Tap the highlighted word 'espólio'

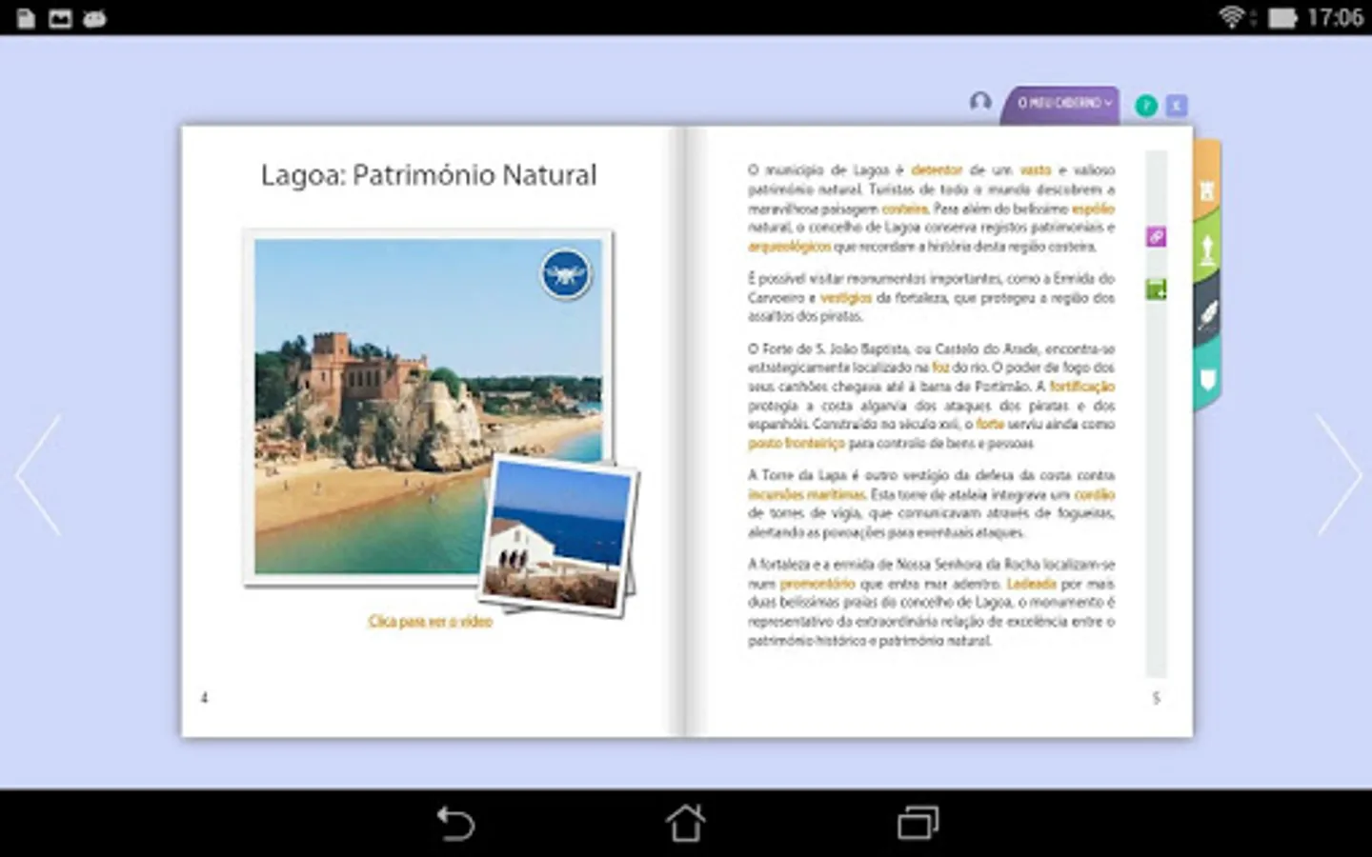1093,209
